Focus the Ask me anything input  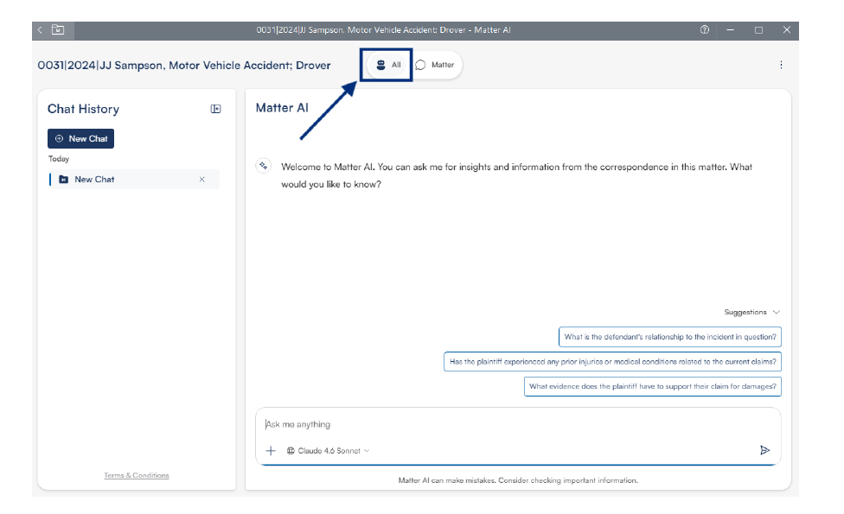(517, 425)
